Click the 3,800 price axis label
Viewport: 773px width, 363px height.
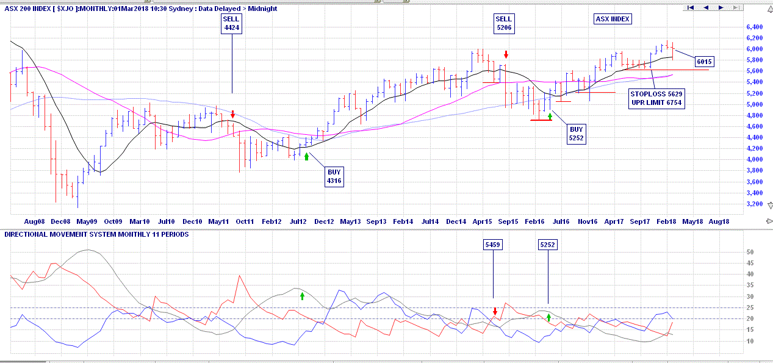tap(754, 171)
